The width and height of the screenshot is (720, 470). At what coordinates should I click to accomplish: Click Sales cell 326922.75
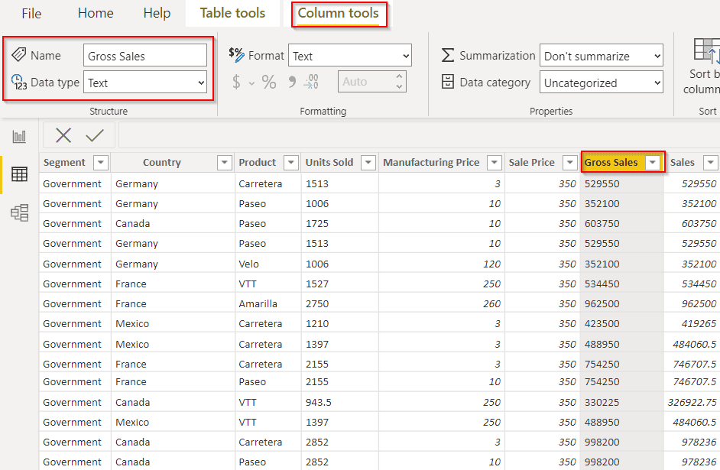[692, 402]
